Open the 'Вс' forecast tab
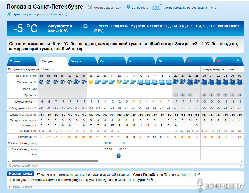Image resolution: width=249 pixels, height=193 pixels. [229, 62]
